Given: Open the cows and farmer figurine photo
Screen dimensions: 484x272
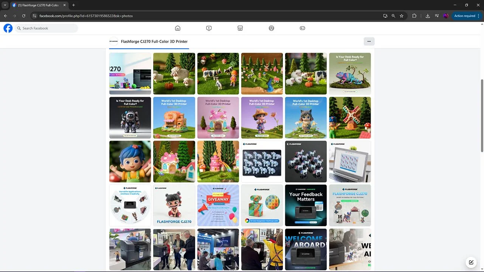Looking at the screenshot, I should pos(218,74).
